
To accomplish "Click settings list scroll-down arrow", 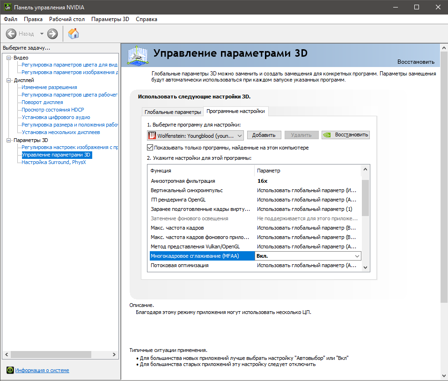I will pos(366,268).
